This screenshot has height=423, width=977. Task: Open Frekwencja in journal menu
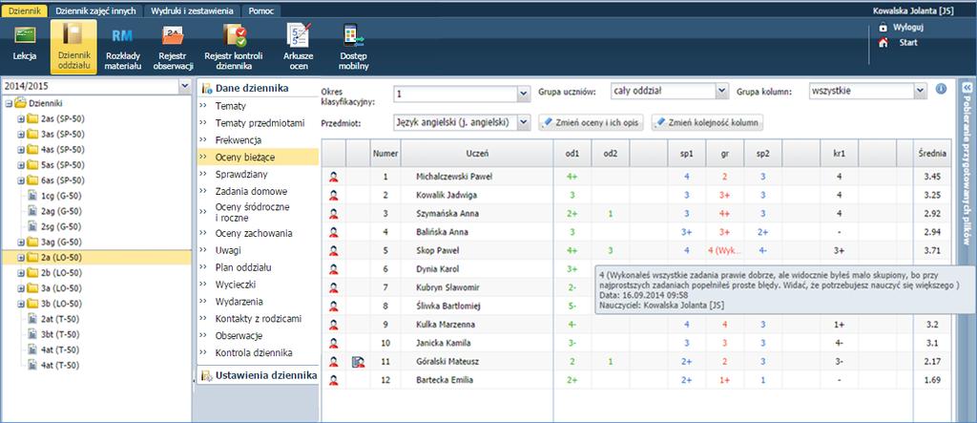[x=239, y=140]
